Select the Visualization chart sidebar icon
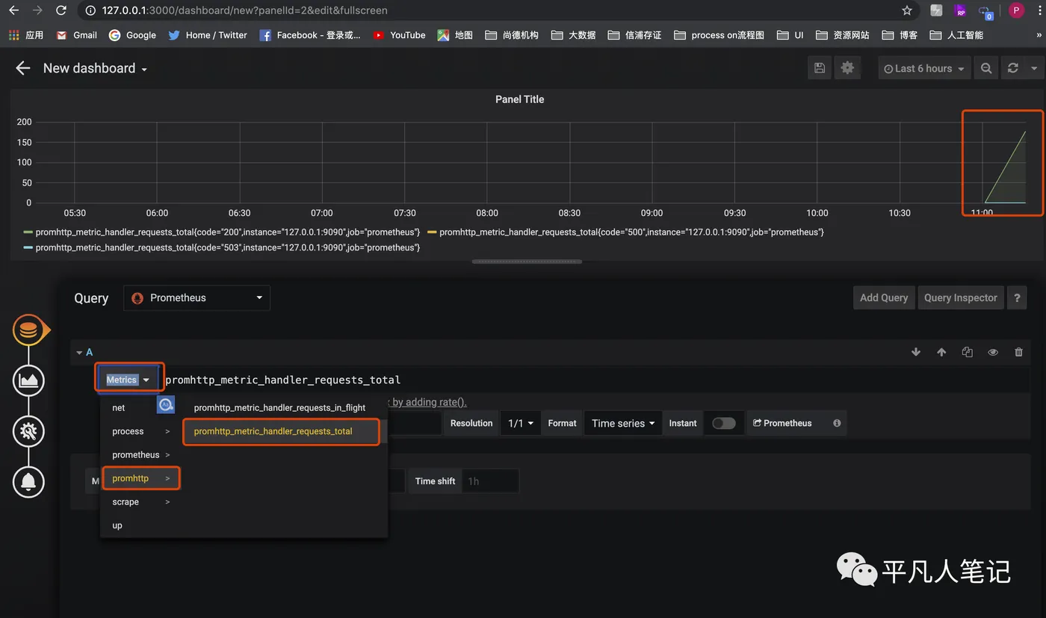The image size is (1046, 618). coord(28,380)
